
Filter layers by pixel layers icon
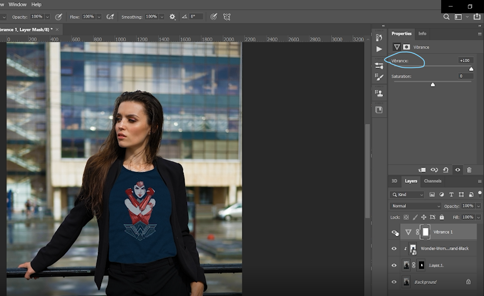pyautogui.click(x=432, y=195)
